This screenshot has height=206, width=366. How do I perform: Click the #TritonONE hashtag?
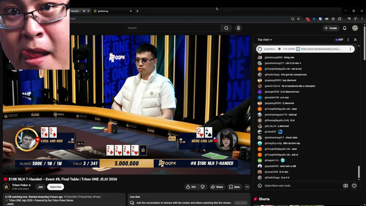point(70,197)
